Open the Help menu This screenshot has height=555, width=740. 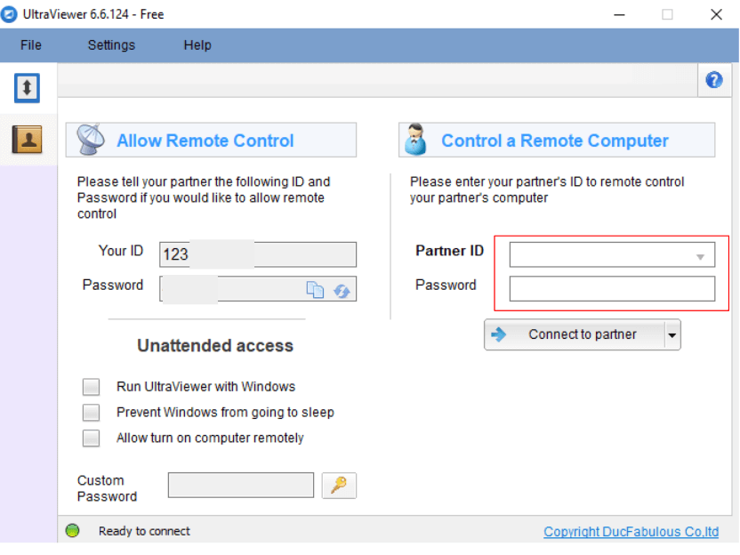(197, 45)
